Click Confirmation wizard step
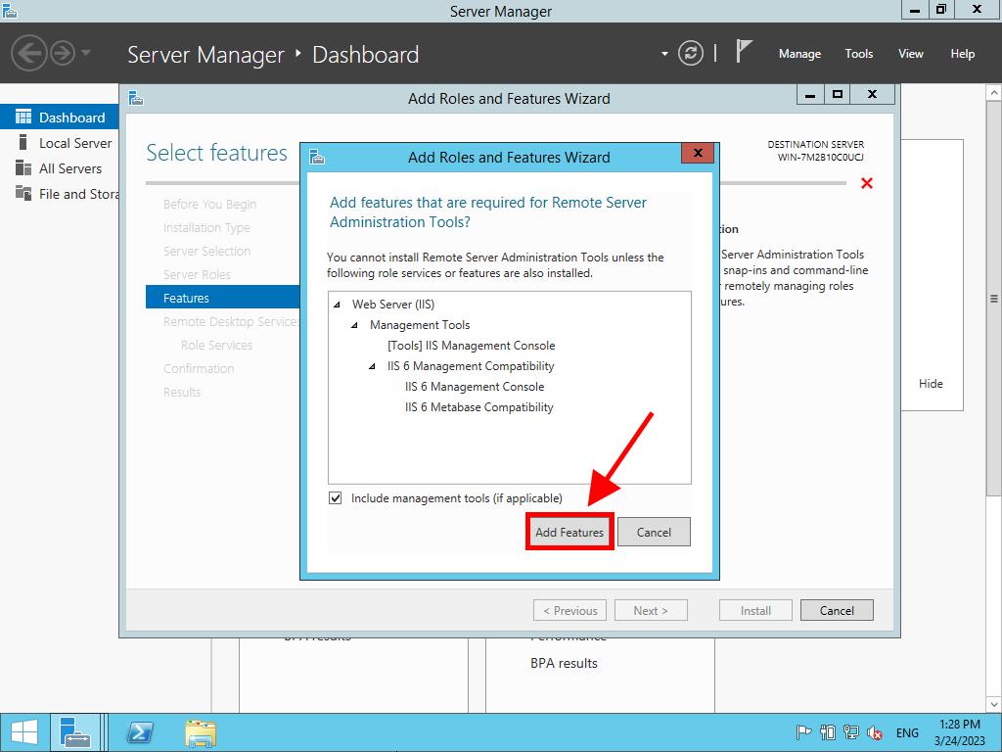The image size is (1002, 752). [x=199, y=369]
